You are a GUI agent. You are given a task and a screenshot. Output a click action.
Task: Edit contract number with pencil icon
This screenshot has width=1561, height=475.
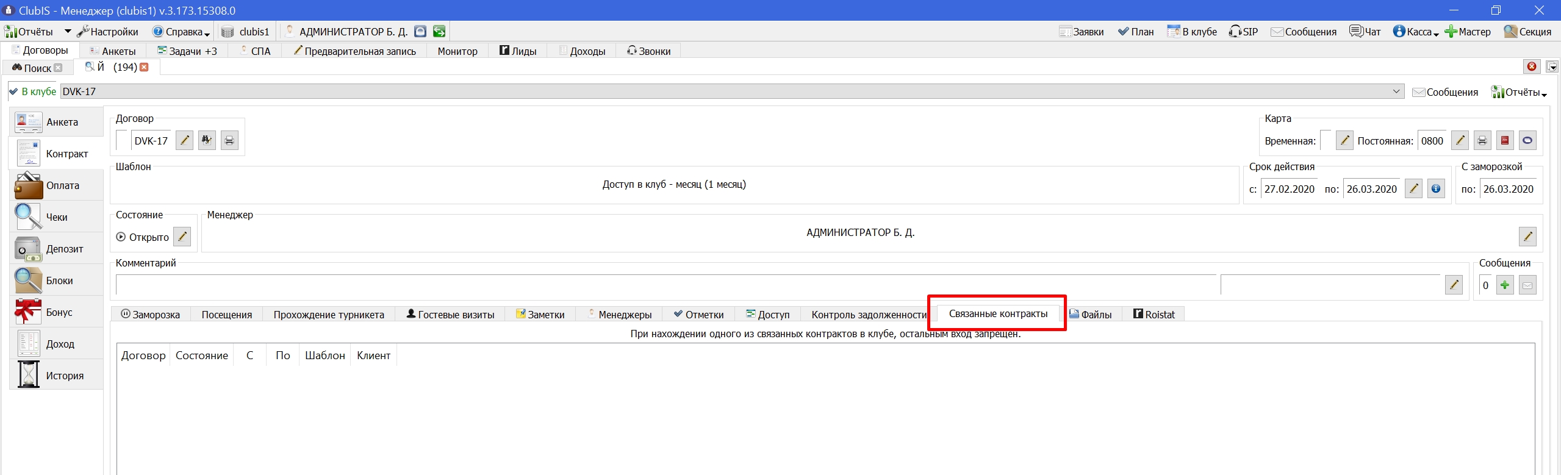click(x=184, y=141)
